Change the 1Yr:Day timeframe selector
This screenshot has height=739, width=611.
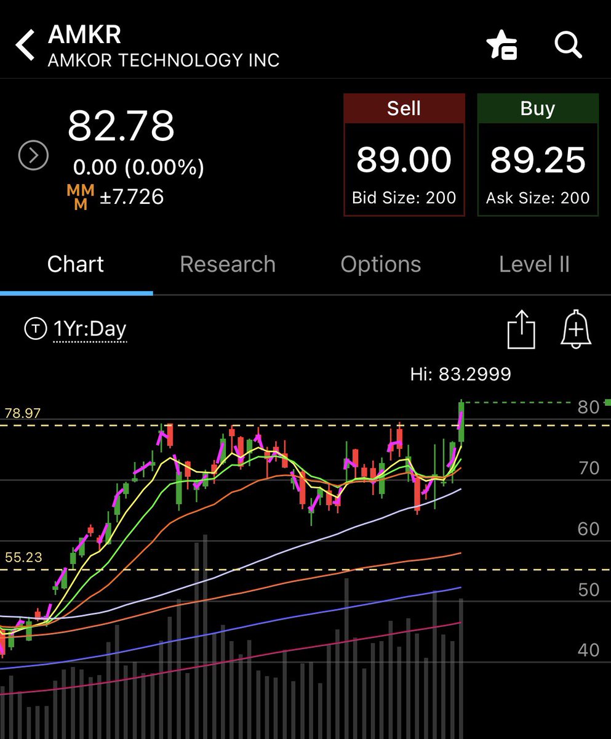point(90,329)
